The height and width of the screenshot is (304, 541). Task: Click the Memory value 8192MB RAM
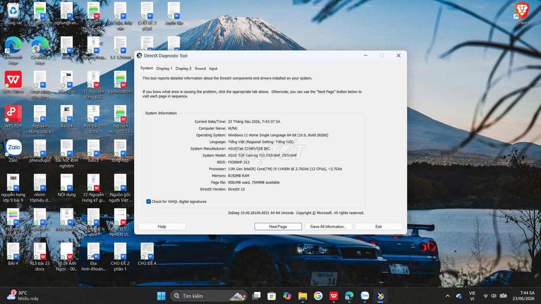(x=238, y=176)
